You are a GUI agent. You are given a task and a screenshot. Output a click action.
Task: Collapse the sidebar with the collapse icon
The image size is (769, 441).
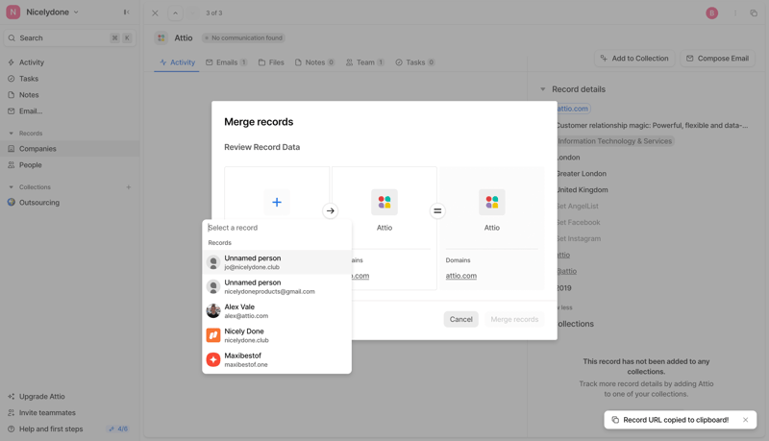coord(127,12)
